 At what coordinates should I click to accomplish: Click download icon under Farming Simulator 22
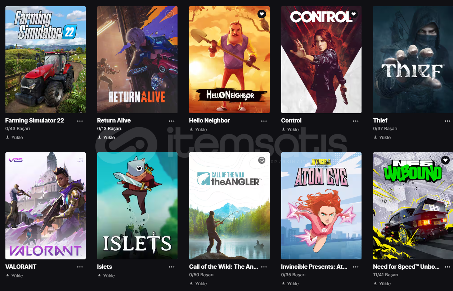coord(8,137)
